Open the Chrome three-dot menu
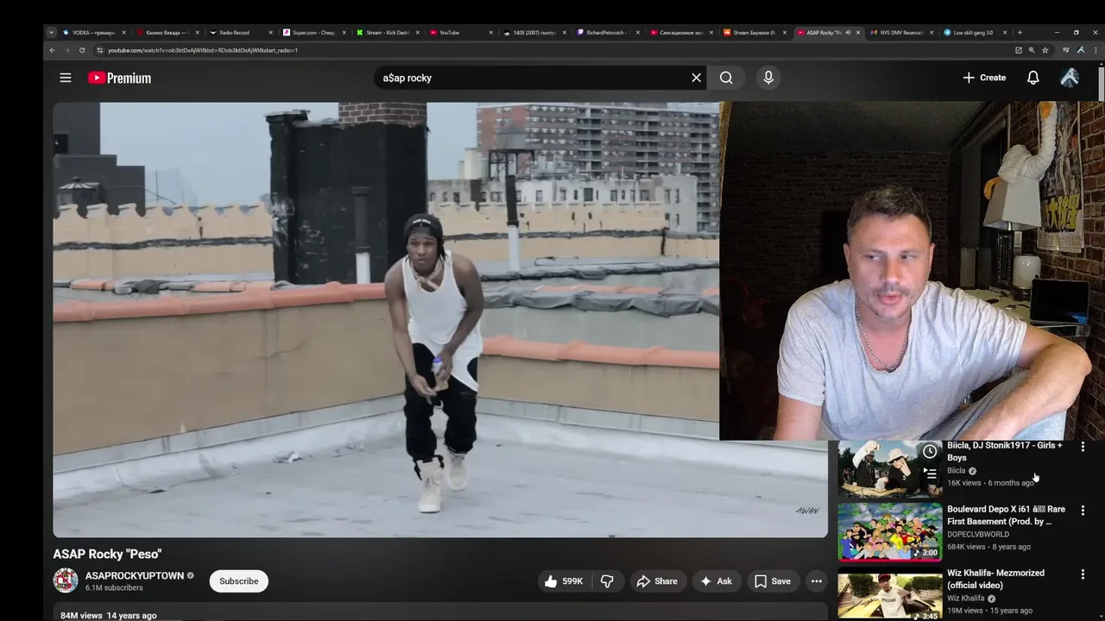 point(1094,50)
